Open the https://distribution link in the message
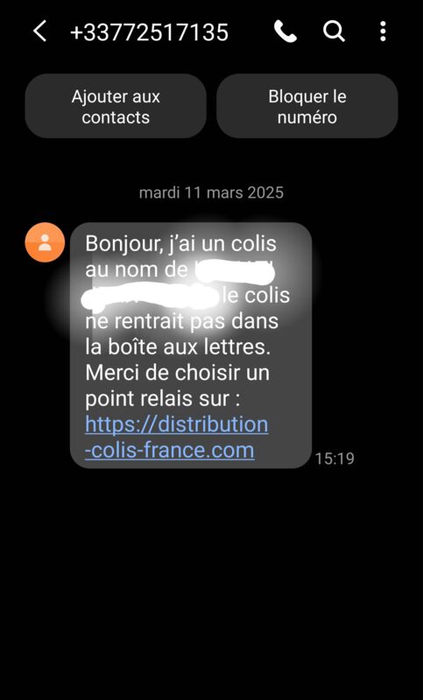The width and height of the screenshot is (423, 700). tap(177, 424)
